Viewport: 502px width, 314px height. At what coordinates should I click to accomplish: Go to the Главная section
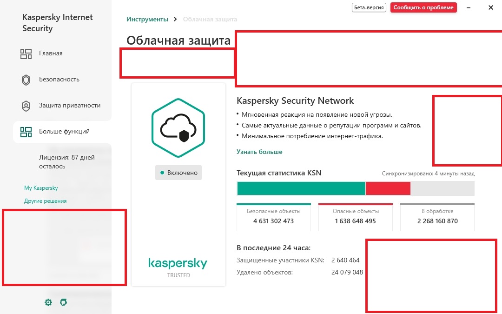(x=51, y=53)
